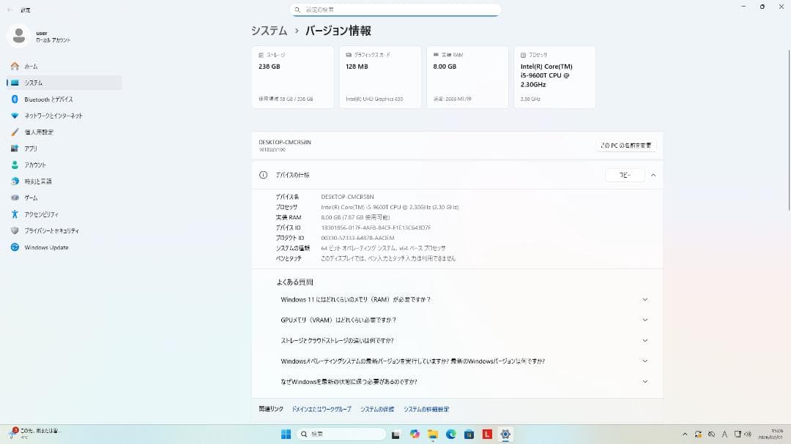
Task: Open Microsoft Store from the taskbar
Action: pos(469,434)
